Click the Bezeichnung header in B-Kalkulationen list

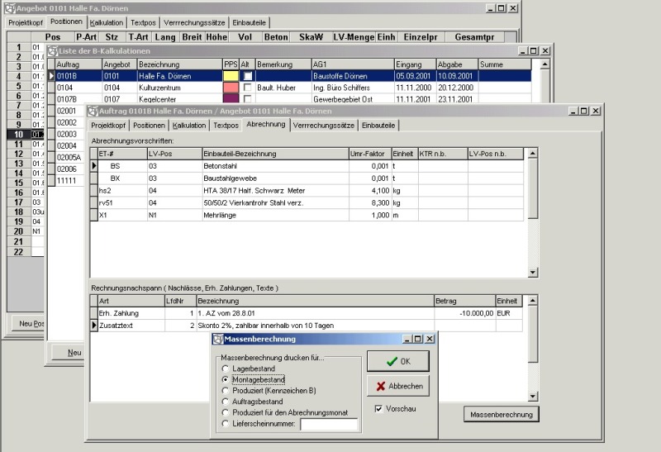pyautogui.click(x=180, y=64)
